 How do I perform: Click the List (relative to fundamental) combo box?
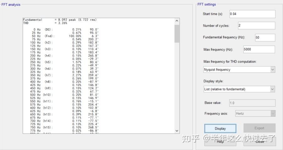click(x=239, y=89)
